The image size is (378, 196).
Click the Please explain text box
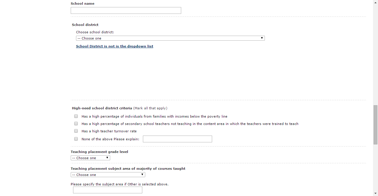coord(177,139)
